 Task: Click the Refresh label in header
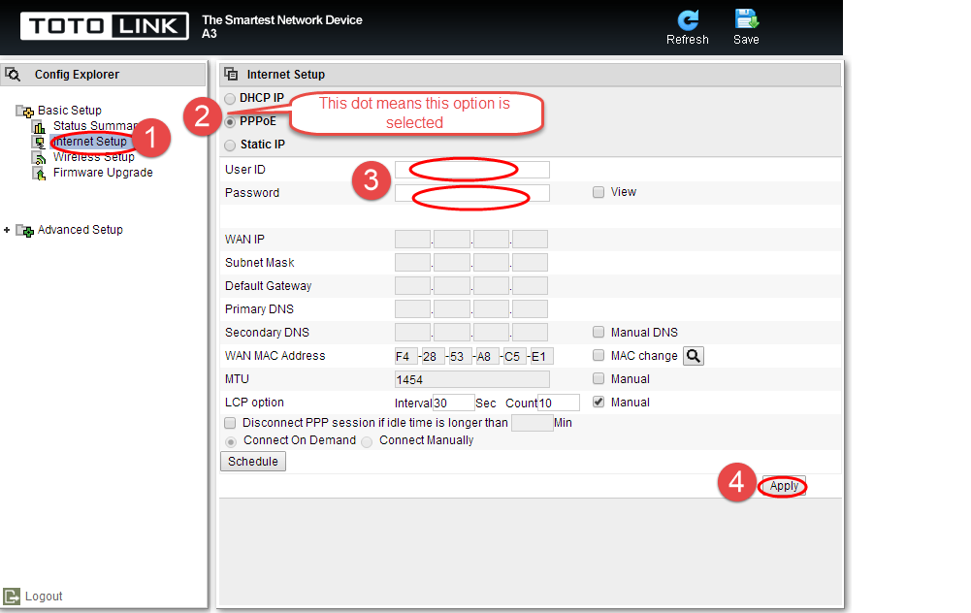(x=688, y=40)
